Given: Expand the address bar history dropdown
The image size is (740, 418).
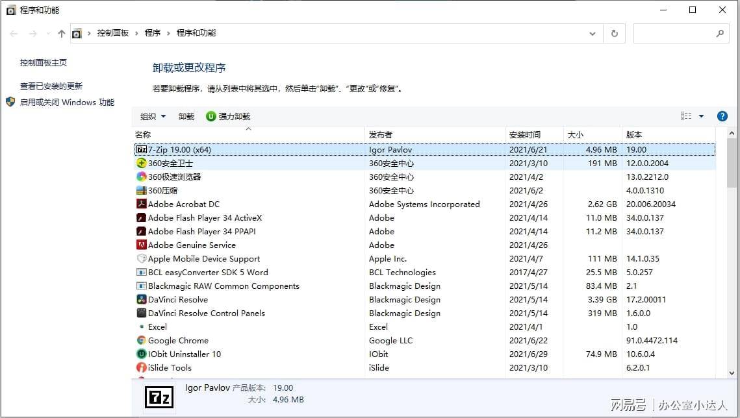Looking at the screenshot, I should pos(593,34).
